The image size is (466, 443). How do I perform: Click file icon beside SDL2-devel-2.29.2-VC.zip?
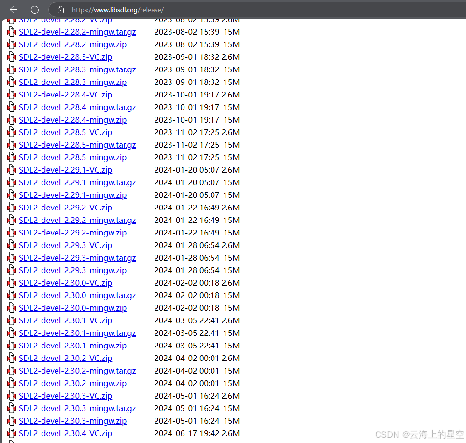12,207
